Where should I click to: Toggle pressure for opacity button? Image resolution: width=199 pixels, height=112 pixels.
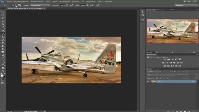pyautogui.click(x=72, y=5)
